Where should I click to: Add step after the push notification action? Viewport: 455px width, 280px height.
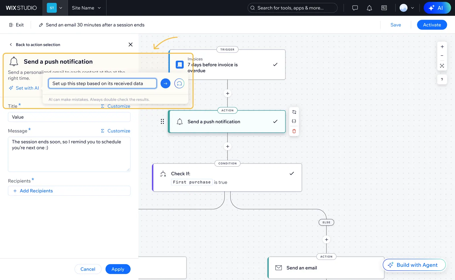click(x=227, y=147)
